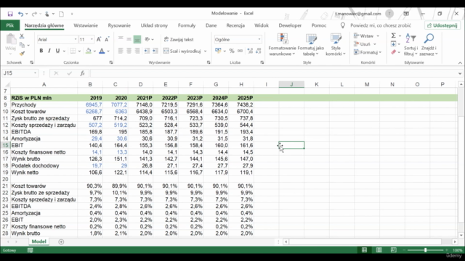Toggle Bold formatting
Viewport: 465px width, 261px height.
pyautogui.click(x=41, y=51)
